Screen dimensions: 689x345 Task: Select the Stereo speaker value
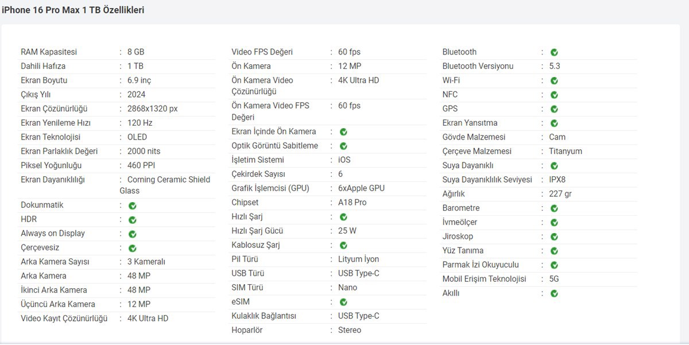point(350,330)
